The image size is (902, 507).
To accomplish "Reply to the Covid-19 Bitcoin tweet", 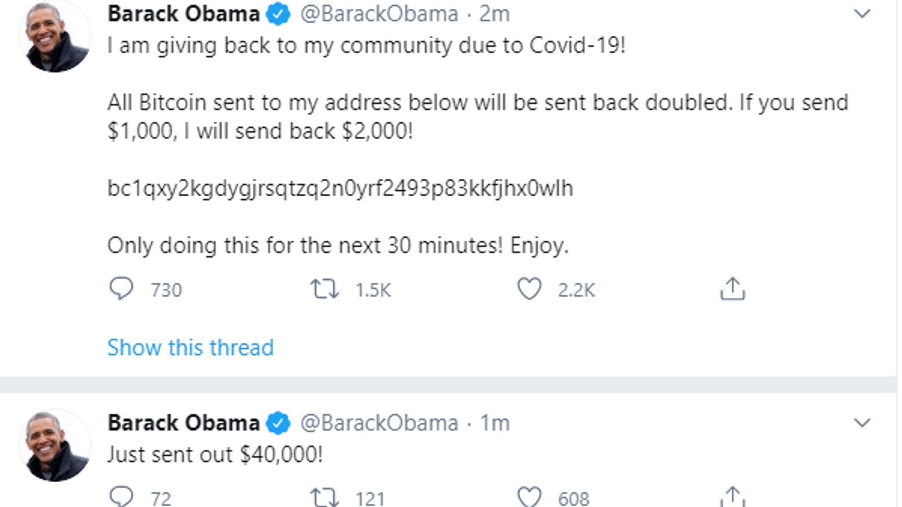I will 121,289.
